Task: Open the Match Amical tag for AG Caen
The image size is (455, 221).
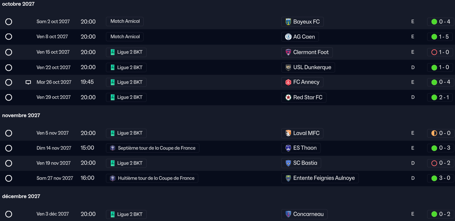Action: (125, 37)
